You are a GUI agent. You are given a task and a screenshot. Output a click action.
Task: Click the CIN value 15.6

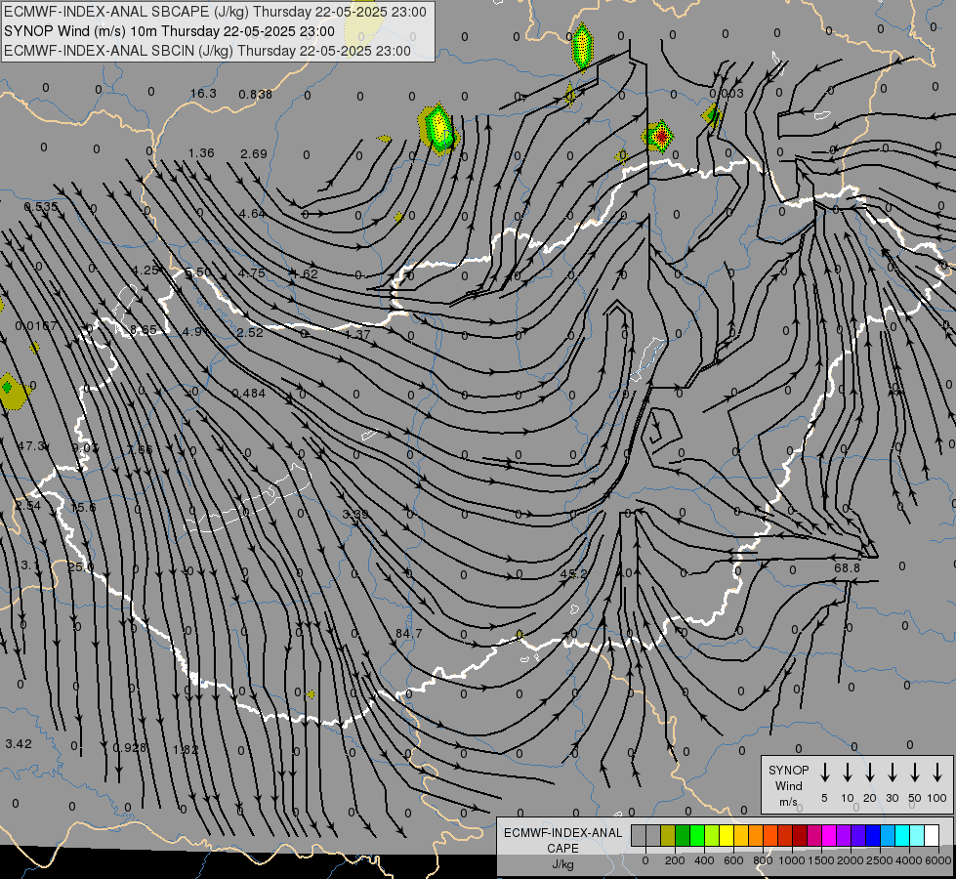(x=83, y=507)
